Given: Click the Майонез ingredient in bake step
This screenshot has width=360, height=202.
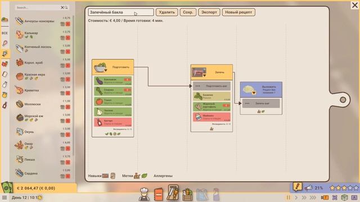Looking at the screenshot, I should [211, 117].
